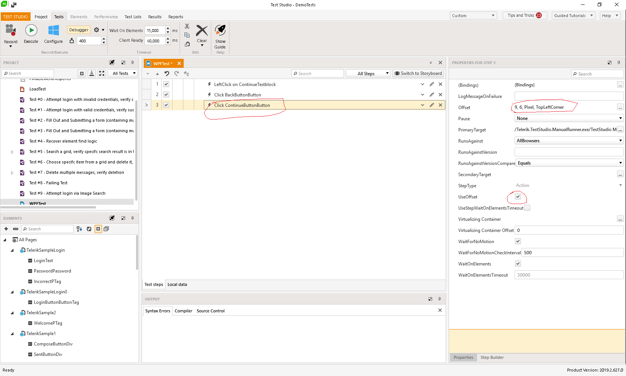Click the undo arrow in test steps toolbar
626x376 pixels.
(x=167, y=74)
